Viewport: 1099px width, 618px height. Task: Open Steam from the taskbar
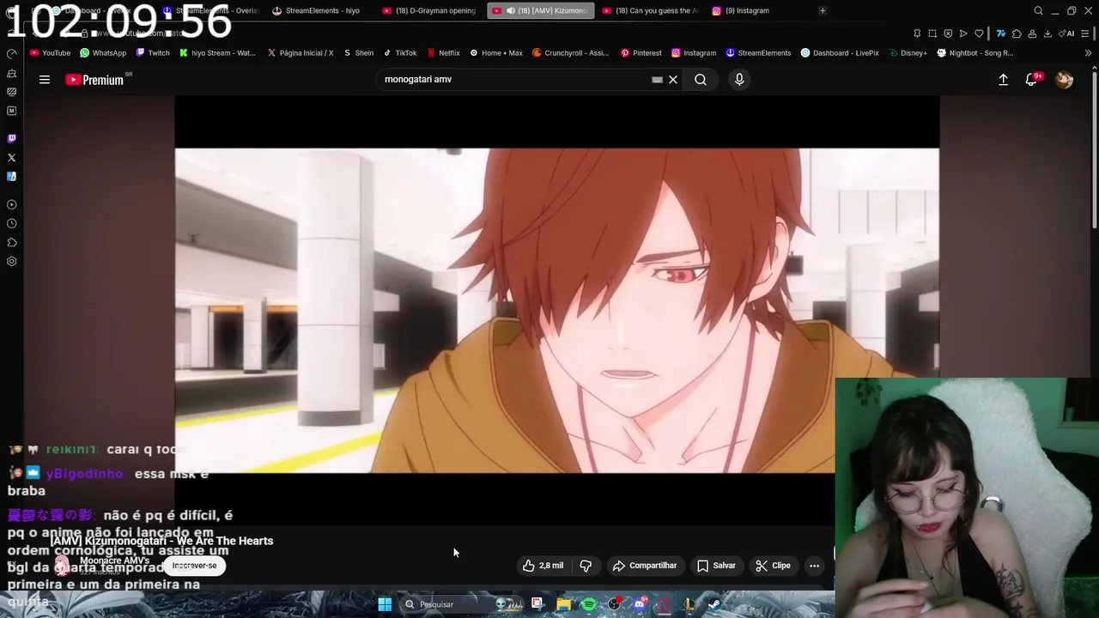tap(714, 604)
